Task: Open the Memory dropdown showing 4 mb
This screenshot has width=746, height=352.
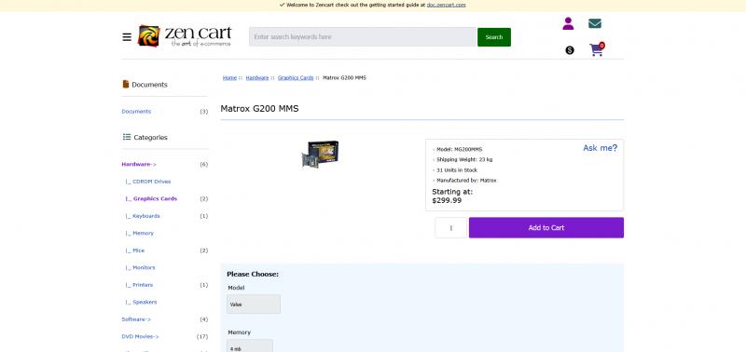Action: (x=250, y=345)
